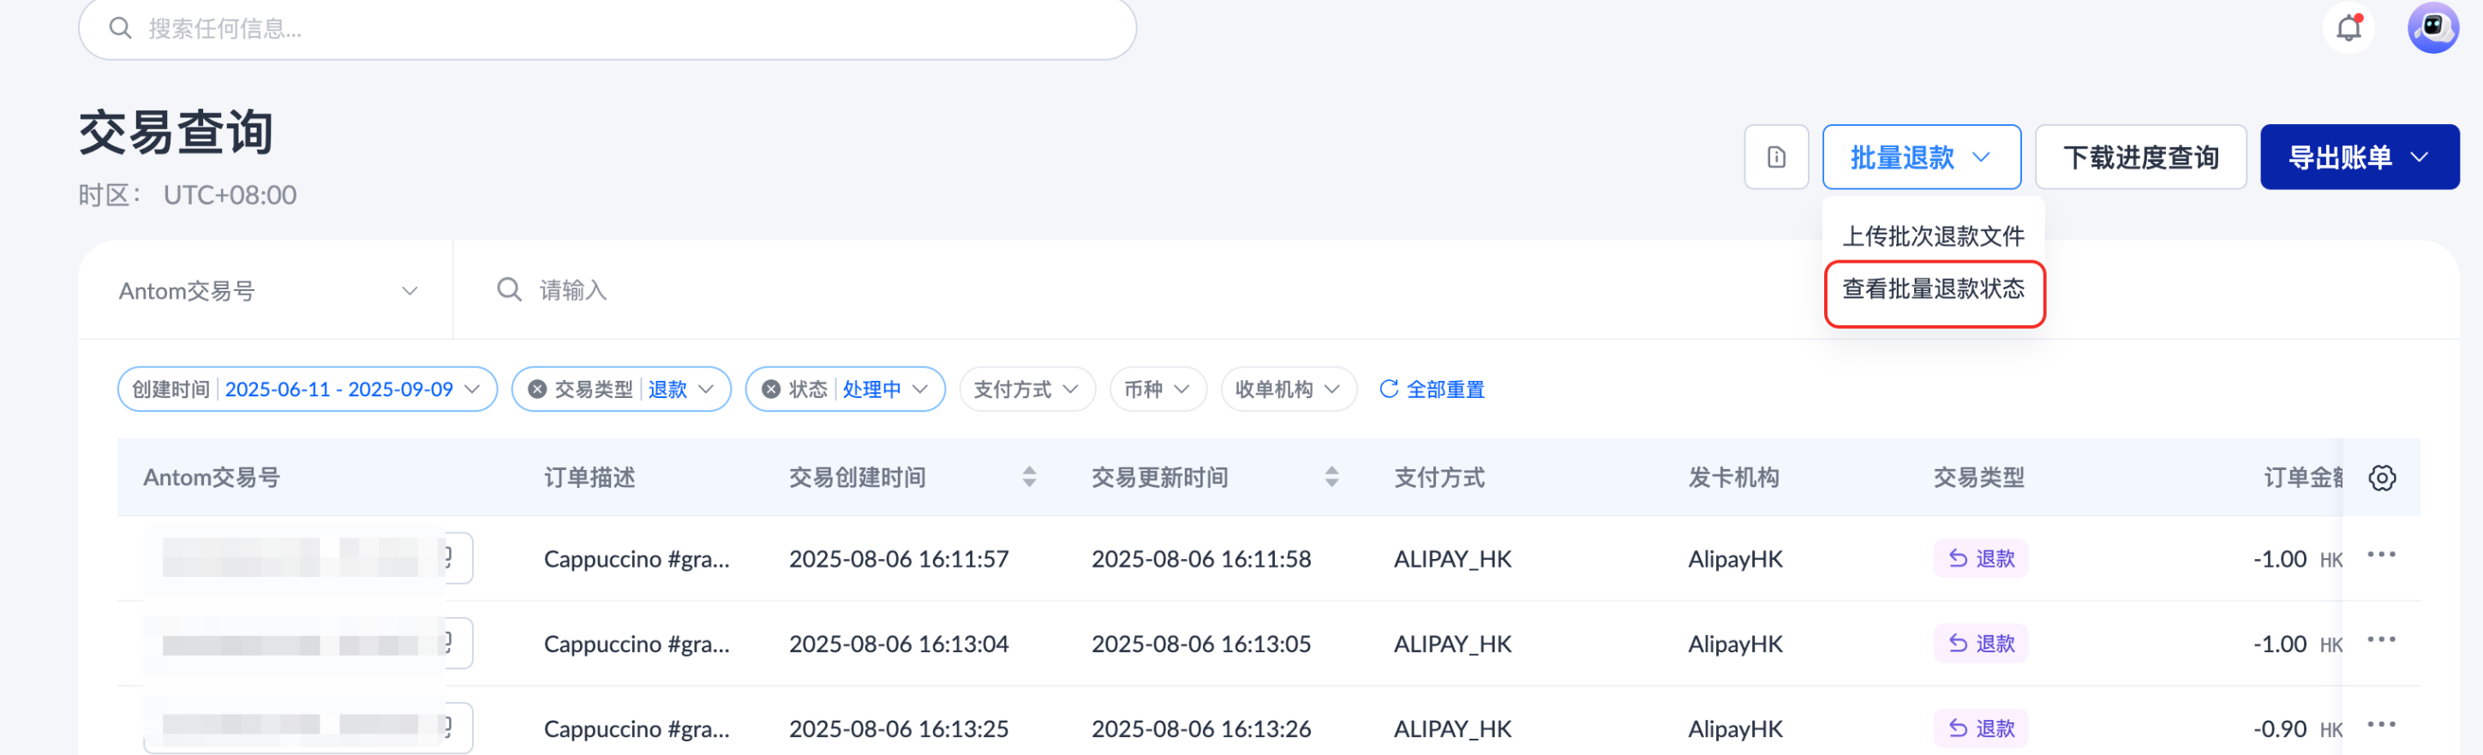Click the Antom交易号 column header
2483x755 pixels.
(211, 477)
